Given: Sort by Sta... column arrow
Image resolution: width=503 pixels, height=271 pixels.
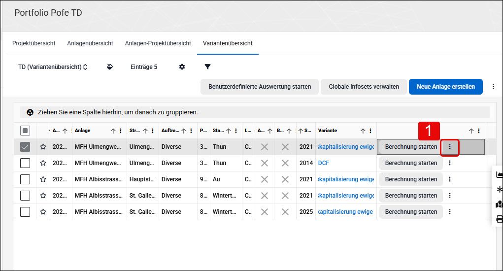Looking at the screenshot, I should pyautogui.click(x=229, y=131).
